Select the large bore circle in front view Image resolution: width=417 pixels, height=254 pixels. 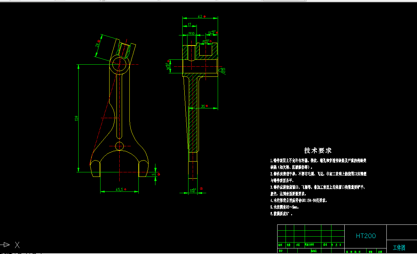point(119,64)
